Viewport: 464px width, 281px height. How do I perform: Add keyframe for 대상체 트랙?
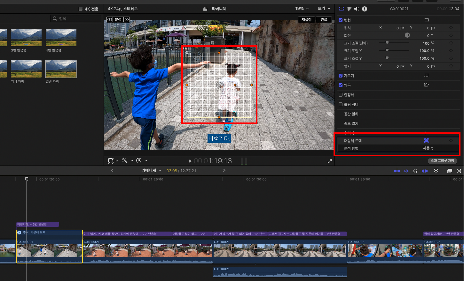[451, 141]
